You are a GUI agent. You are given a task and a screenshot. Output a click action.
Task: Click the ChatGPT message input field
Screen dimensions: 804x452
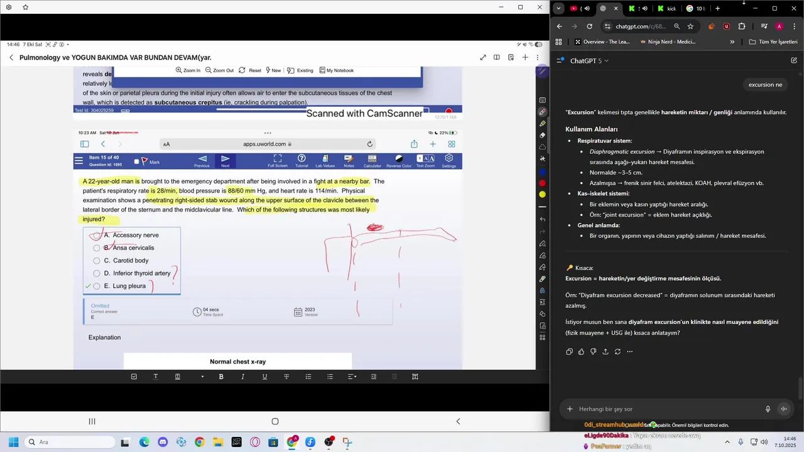click(x=667, y=409)
